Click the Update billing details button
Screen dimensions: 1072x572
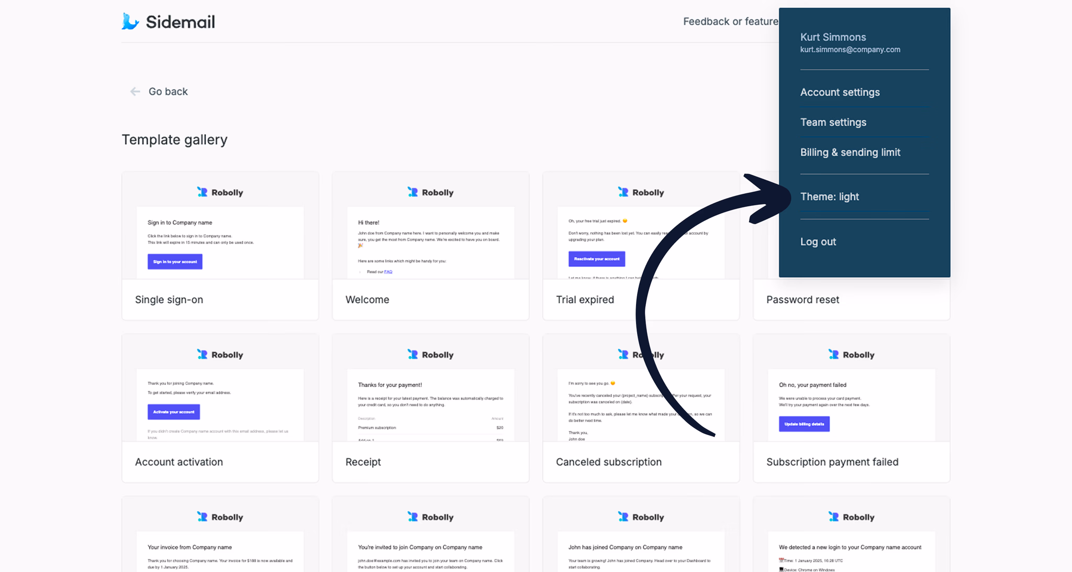coord(804,424)
